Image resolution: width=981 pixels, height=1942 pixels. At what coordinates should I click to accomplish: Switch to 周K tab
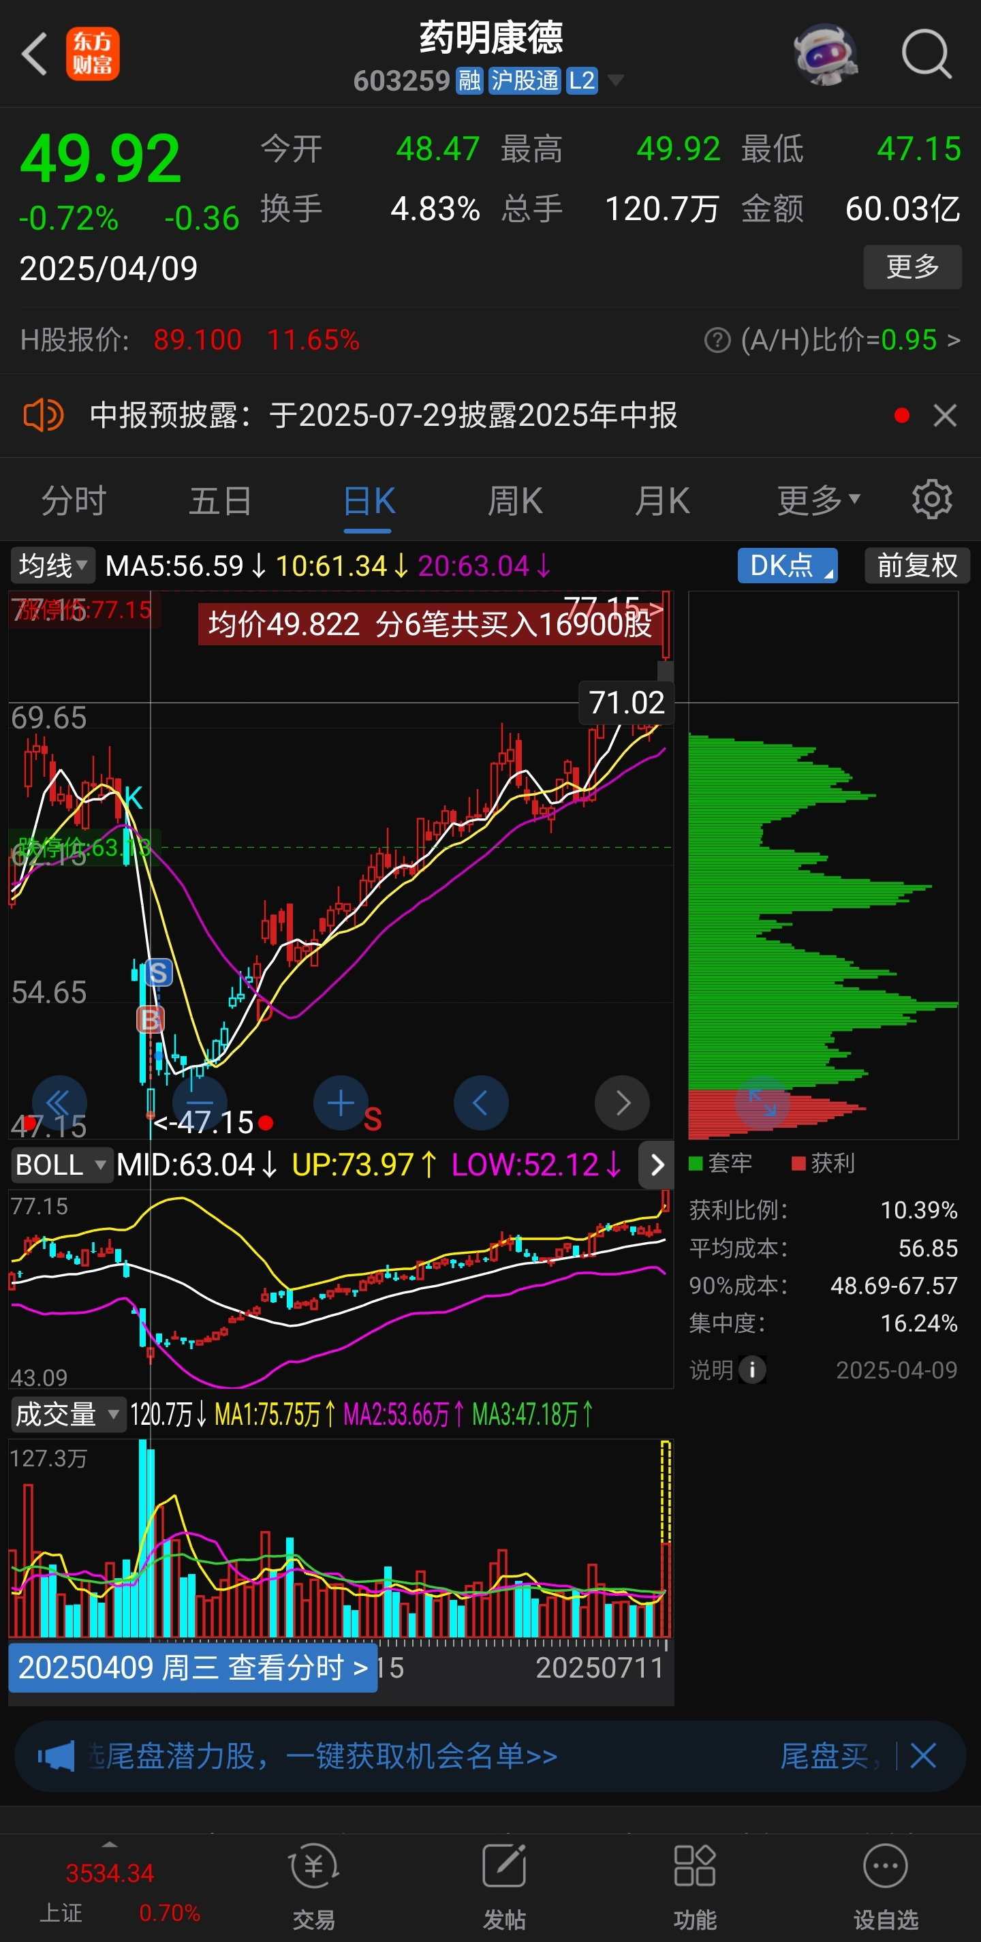click(514, 500)
